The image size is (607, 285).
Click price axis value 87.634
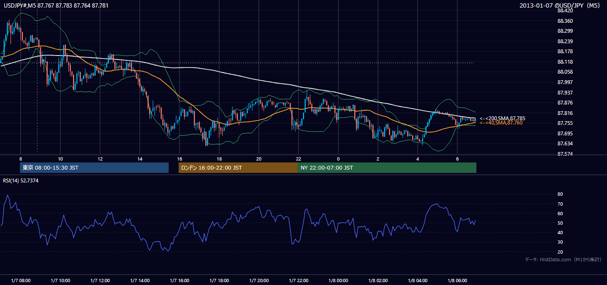tap(564, 143)
